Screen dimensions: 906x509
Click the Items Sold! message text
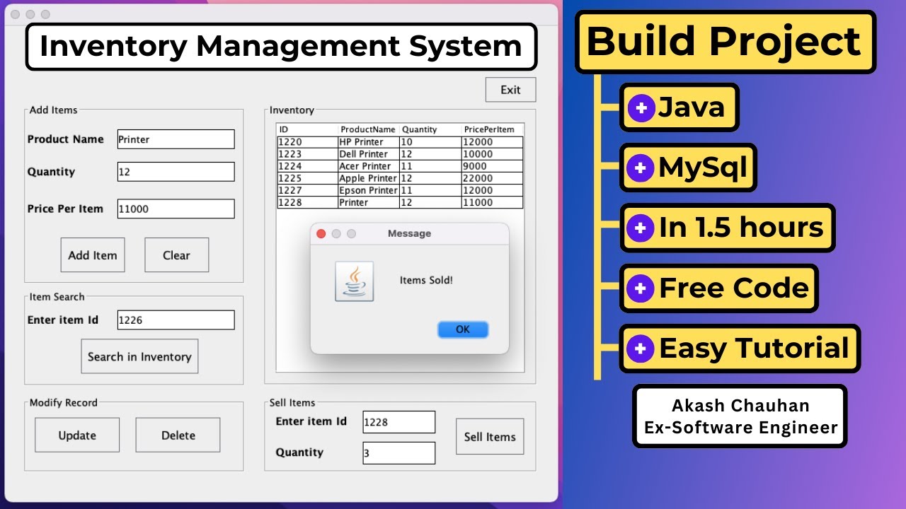pyautogui.click(x=426, y=280)
